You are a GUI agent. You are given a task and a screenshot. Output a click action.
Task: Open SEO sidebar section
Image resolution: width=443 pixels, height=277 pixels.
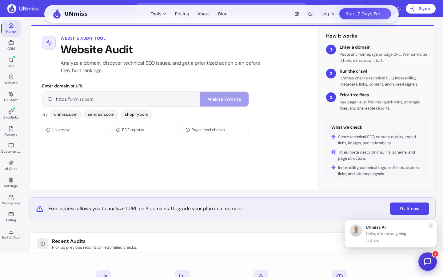pyautogui.click(x=11, y=62)
